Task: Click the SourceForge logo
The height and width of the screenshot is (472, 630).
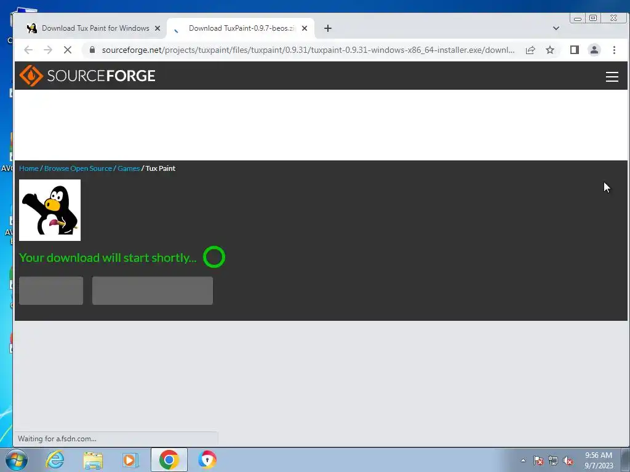Action: click(x=87, y=76)
